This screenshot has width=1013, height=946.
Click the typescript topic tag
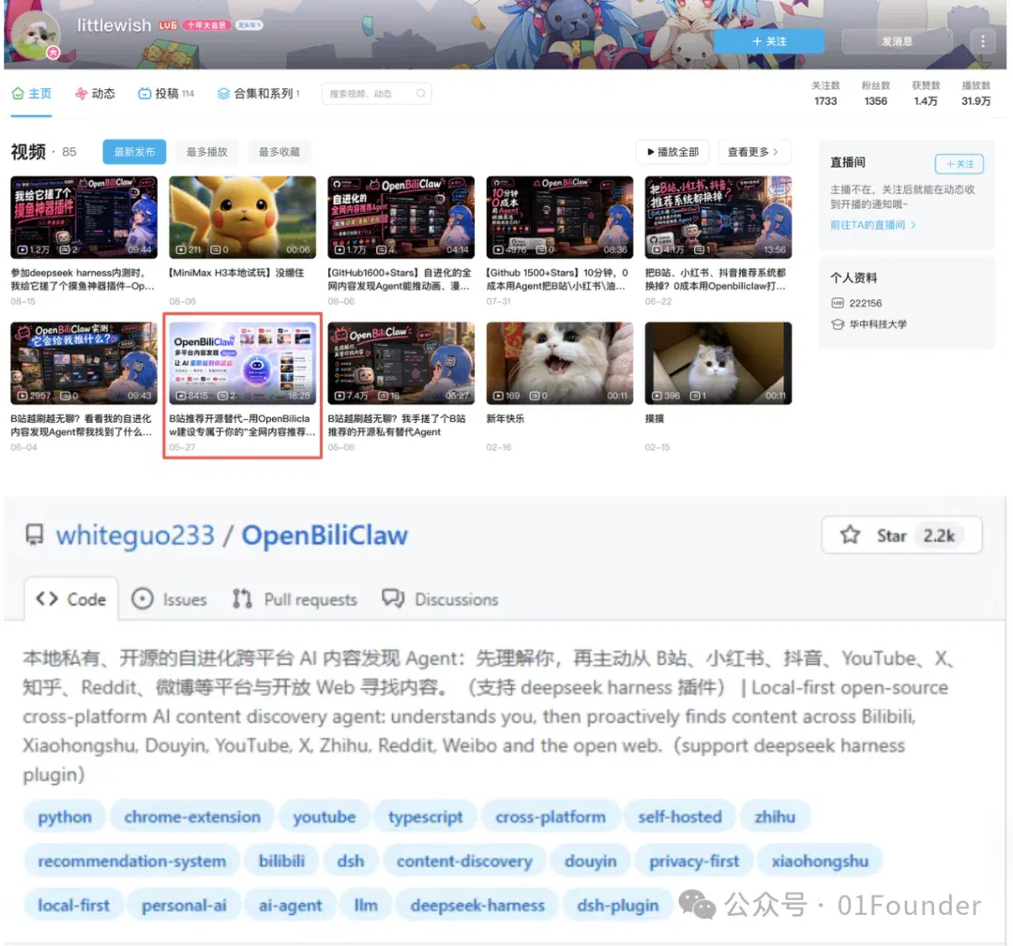[425, 817]
